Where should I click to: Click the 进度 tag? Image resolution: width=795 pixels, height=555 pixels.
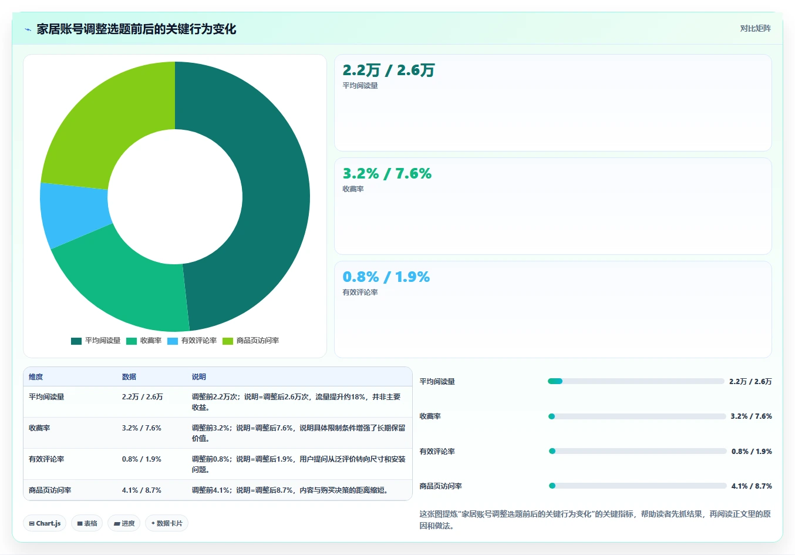tap(124, 523)
